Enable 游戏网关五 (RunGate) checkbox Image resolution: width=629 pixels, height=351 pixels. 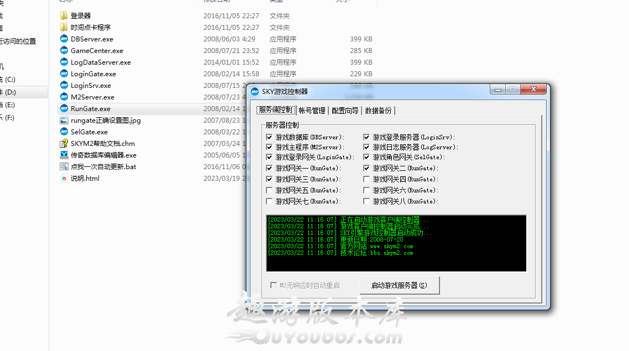[x=269, y=190]
